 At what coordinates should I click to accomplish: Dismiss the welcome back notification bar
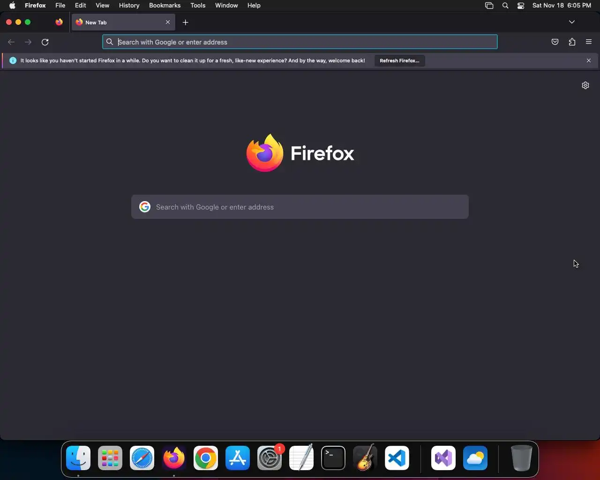coord(589,60)
